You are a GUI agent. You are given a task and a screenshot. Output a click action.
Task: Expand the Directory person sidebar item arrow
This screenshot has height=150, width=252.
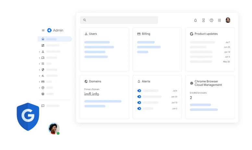click(39, 52)
